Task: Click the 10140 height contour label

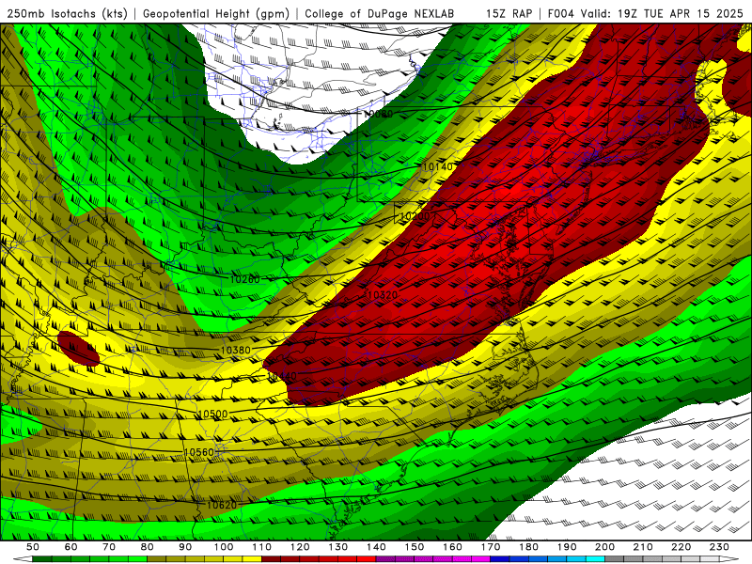Action: tap(437, 166)
